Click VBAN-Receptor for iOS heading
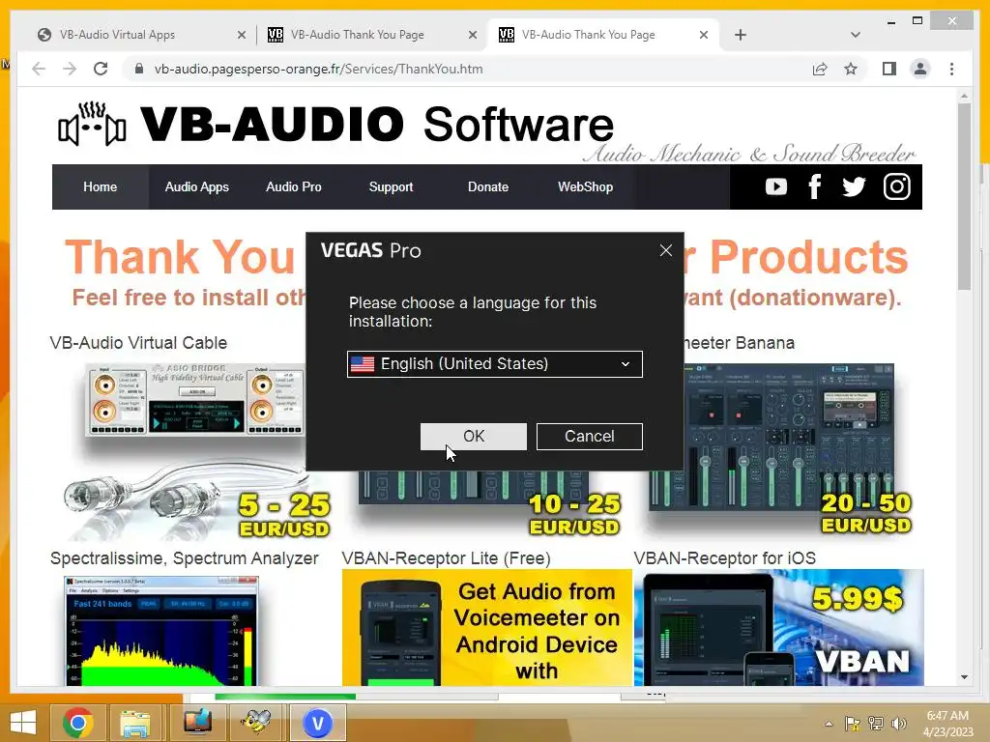The height and width of the screenshot is (742, 990). 725,558
